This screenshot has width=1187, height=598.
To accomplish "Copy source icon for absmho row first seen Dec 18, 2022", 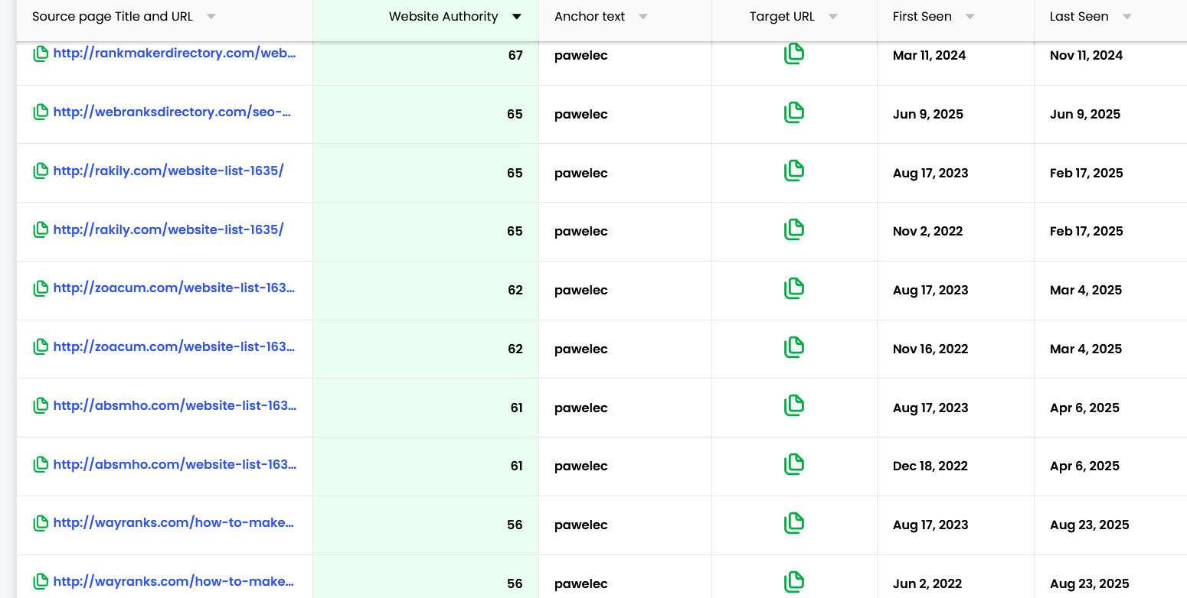I will click(41, 464).
